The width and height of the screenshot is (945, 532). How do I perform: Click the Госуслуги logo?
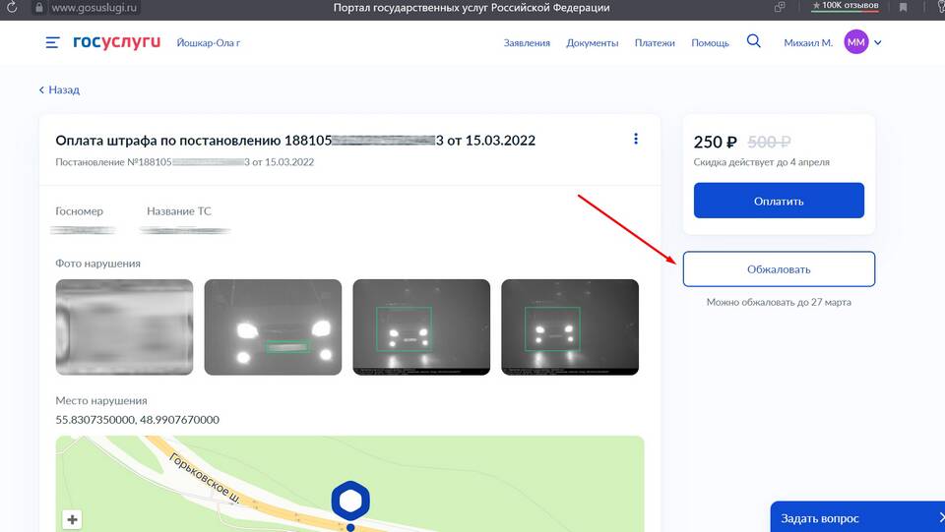click(116, 42)
